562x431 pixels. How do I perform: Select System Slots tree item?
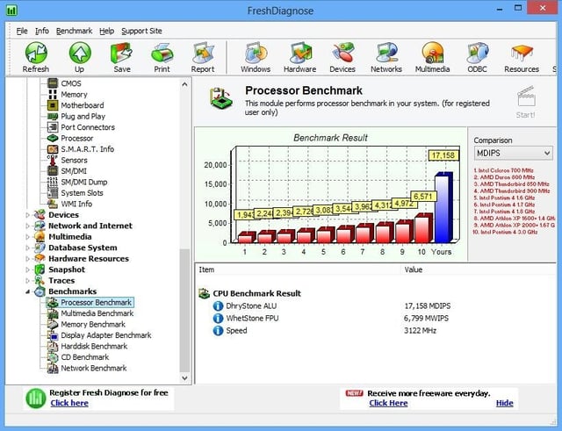pyautogui.click(x=82, y=193)
